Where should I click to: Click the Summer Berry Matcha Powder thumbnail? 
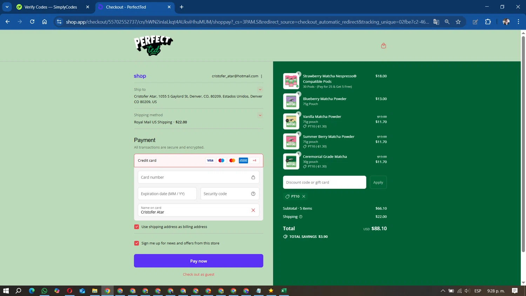tap(291, 141)
